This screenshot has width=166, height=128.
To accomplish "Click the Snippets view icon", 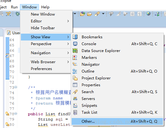I will coord(75,106).
